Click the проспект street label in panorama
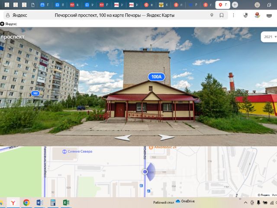This screenshot has height=208, width=277. (13, 37)
